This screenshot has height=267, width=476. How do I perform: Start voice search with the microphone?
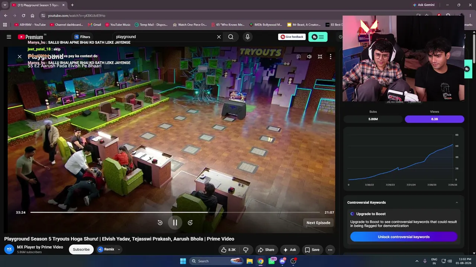pos(248,37)
